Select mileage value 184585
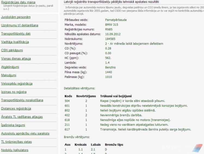Viewport: 204px width, 154px height. pyautogui.click(x=110, y=39)
